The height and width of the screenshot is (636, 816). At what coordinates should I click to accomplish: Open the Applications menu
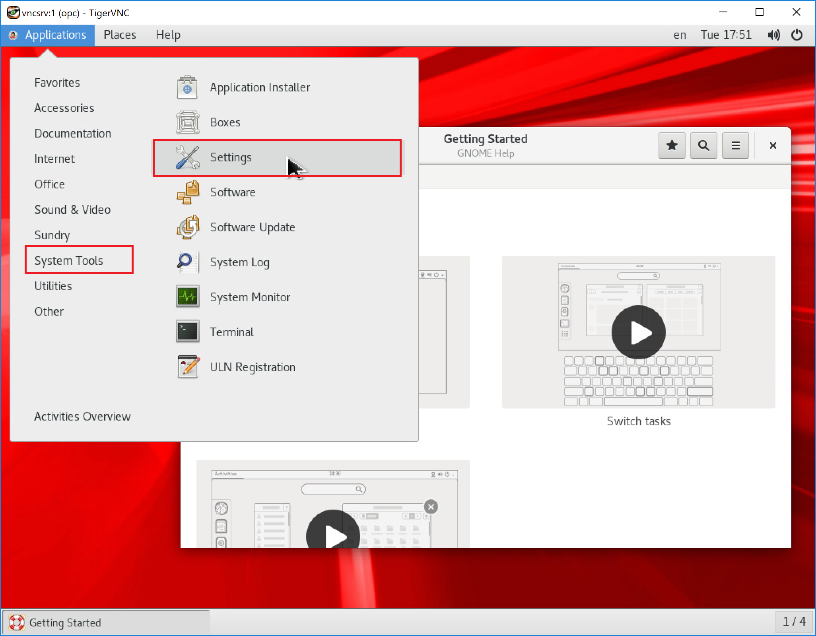(56, 35)
